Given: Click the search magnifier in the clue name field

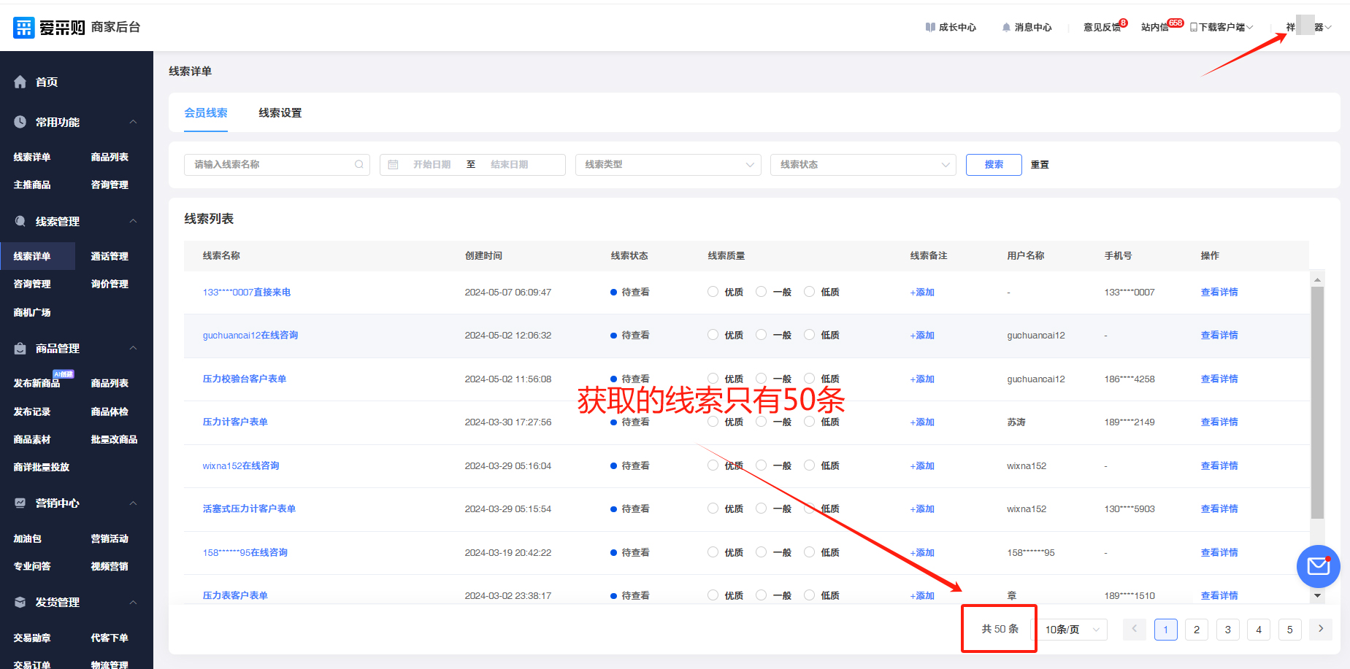Looking at the screenshot, I should tap(359, 165).
